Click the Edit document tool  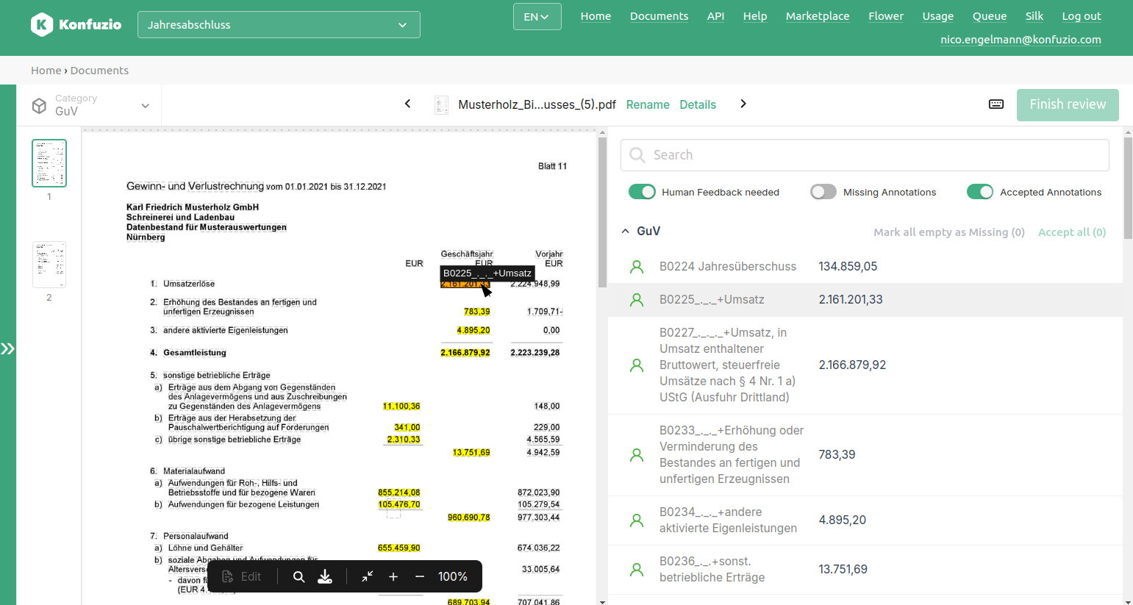pyautogui.click(x=242, y=577)
